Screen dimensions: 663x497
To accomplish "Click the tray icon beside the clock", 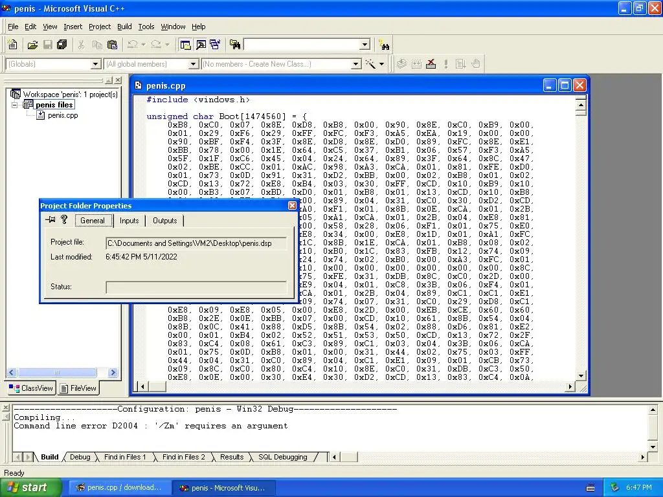I will [x=615, y=487].
